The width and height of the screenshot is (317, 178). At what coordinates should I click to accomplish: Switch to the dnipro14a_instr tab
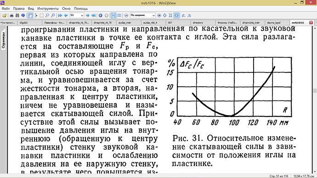click(252, 22)
